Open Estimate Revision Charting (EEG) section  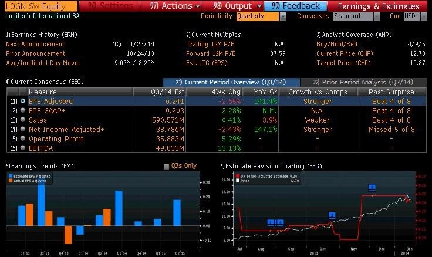271,166
